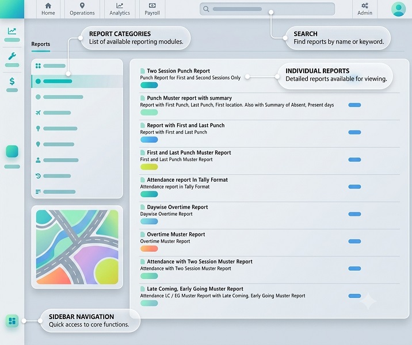This screenshot has height=345, width=412.
Task: Click document icon of Overtime Muster Report
Action: tap(143, 234)
